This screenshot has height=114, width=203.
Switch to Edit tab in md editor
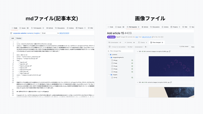(13, 38)
